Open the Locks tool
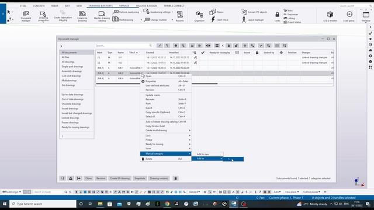This screenshot has width=374, height=210. pos(277,17)
